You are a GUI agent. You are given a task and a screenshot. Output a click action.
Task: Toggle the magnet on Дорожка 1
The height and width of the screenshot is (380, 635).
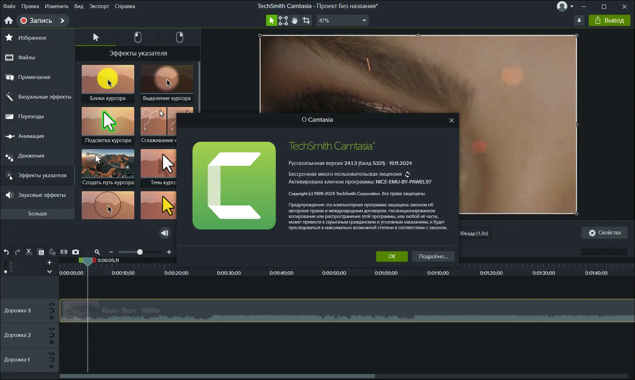[x=52, y=360]
